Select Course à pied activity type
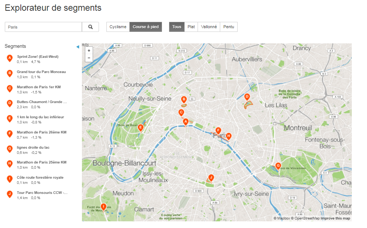Image resolution: width=367 pixels, height=228 pixels. 146,27
